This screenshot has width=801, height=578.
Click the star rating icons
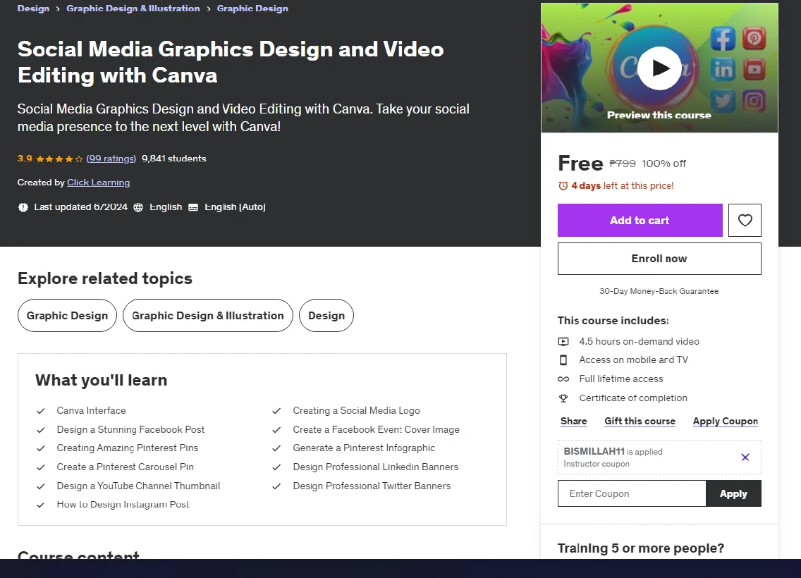tap(59, 159)
